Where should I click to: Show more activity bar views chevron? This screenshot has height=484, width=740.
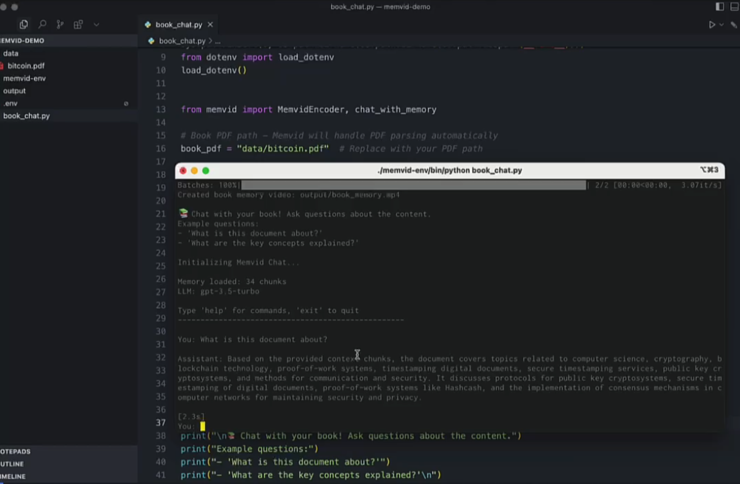click(x=96, y=24)
